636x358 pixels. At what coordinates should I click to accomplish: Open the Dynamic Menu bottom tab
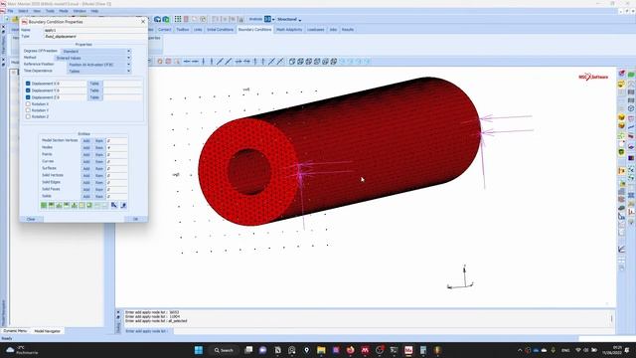pos(15,331)
